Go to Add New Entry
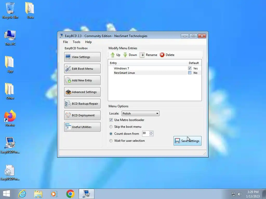The width and height of the screenshot is (266, 199). [82, 80]
